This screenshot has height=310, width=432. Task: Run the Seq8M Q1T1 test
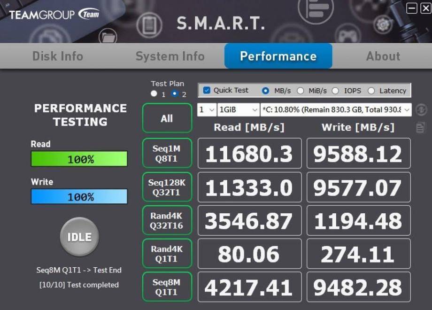(x=167, y=287)
